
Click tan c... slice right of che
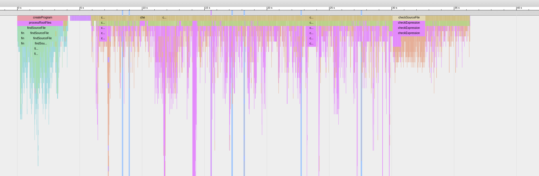pyautogui.click(x=164, y=18)
